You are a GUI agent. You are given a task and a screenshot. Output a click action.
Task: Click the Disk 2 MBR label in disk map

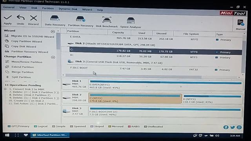[75, 98]
